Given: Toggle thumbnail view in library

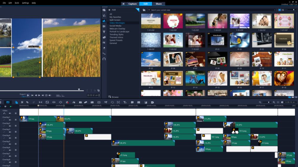Looking at the screenshot, I should click(280, 10).
